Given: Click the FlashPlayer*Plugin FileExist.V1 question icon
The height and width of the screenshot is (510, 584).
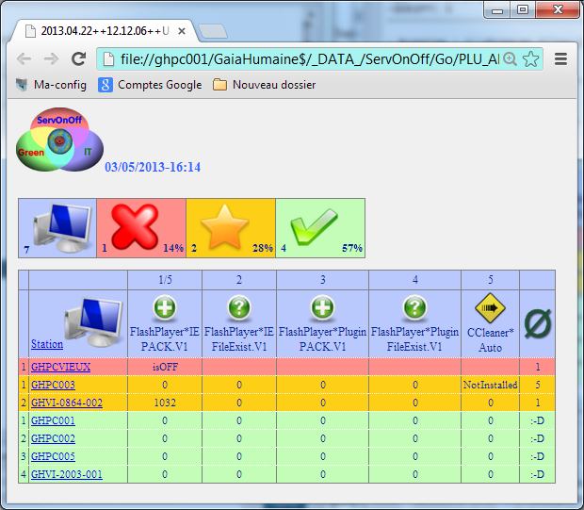Looking at the screenshot, I should tap(414, 308).
